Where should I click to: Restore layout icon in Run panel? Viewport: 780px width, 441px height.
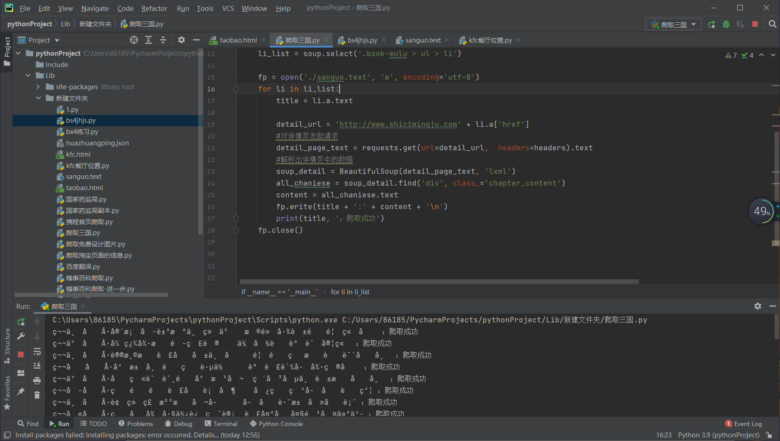coord(21,373)
